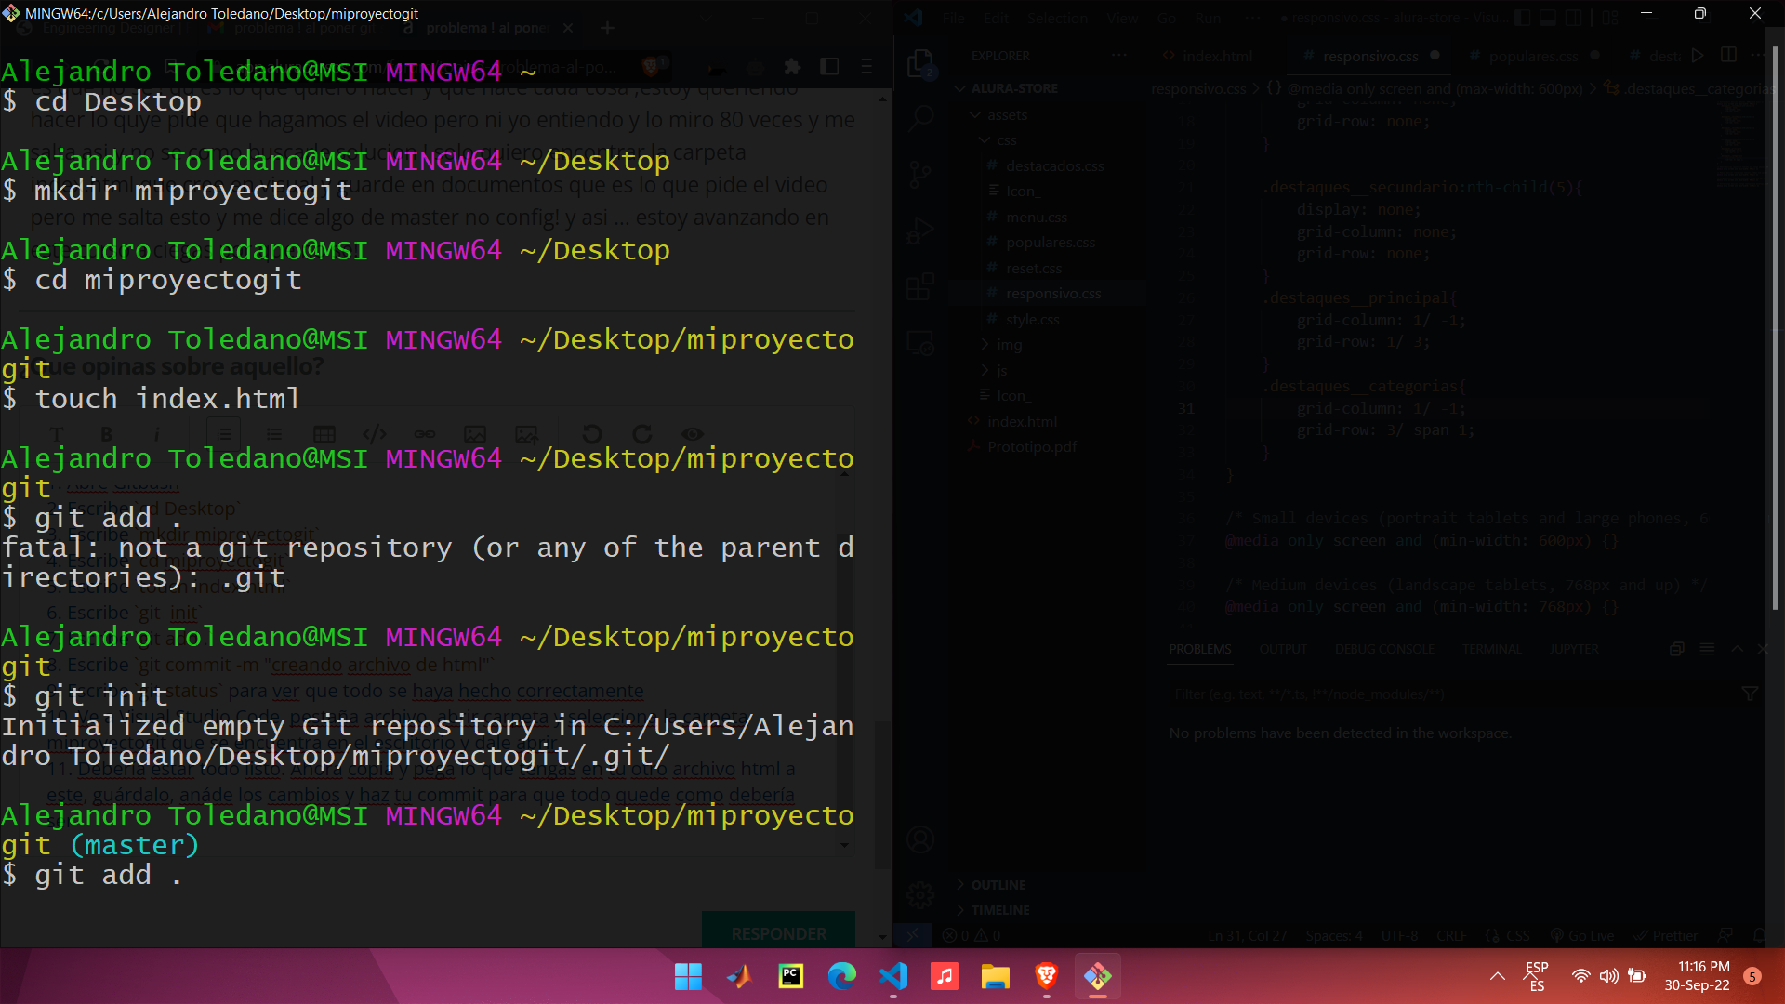The width and height of the screenshot is (1785, 1004).
Task: Open Accounts icon in VS Code activity bar
Action: click(x=920, y=840)
